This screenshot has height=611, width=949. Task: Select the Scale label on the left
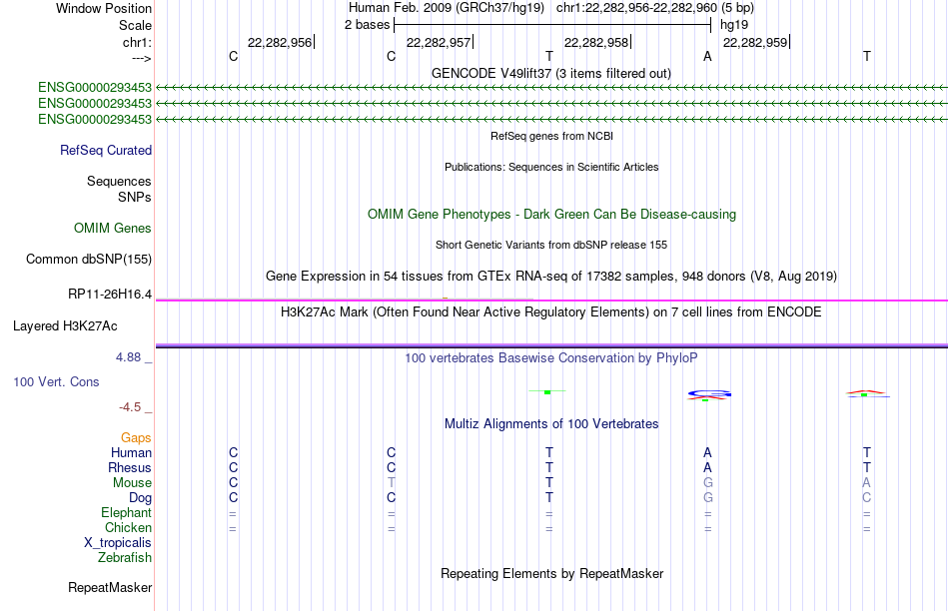pyautogui.click(x=135, y=25)
